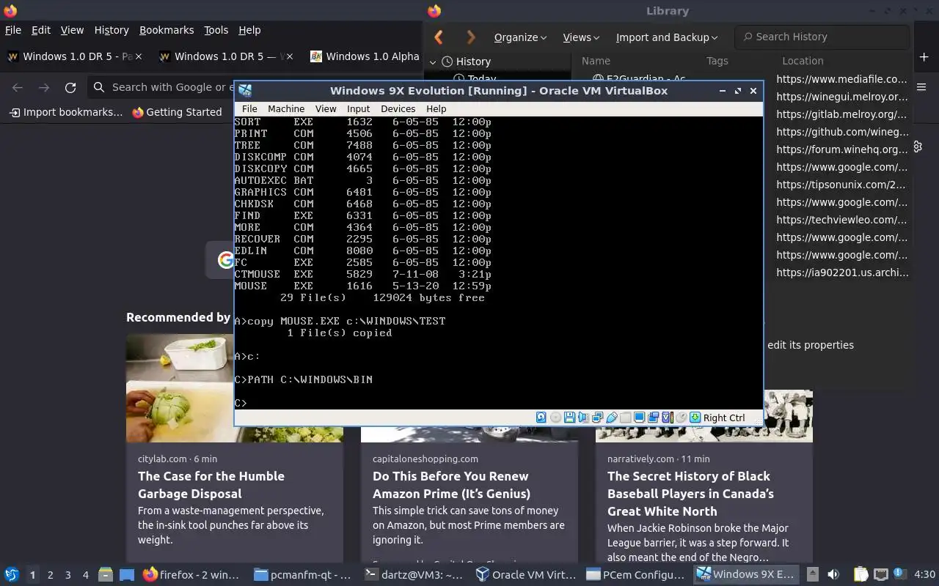939x586 pixels.
Task: Click Firefox forward arrow button
Action: 44,87
